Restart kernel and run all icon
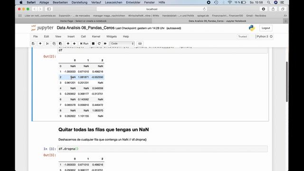Viewport: 304px width, 171px height. click(105, 44)
